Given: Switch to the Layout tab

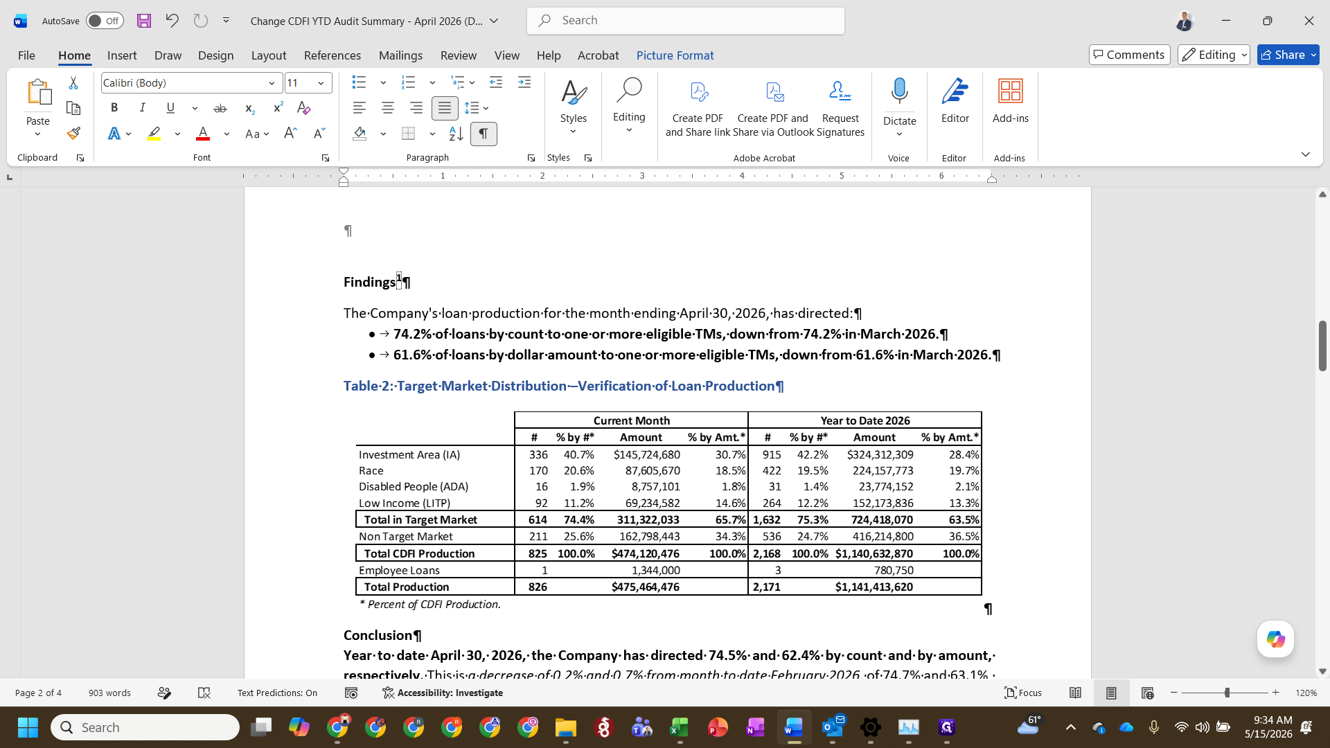Looking at the screenshot, I should click(269, 55).
